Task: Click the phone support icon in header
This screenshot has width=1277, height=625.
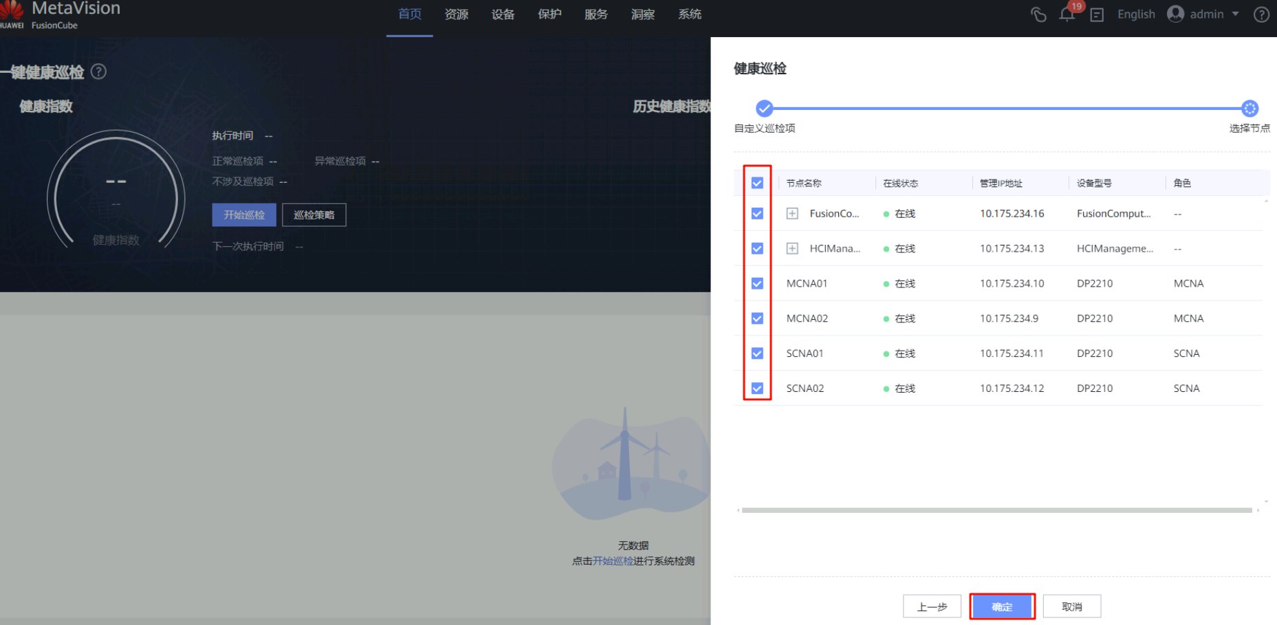Action: coord(1038,14)
